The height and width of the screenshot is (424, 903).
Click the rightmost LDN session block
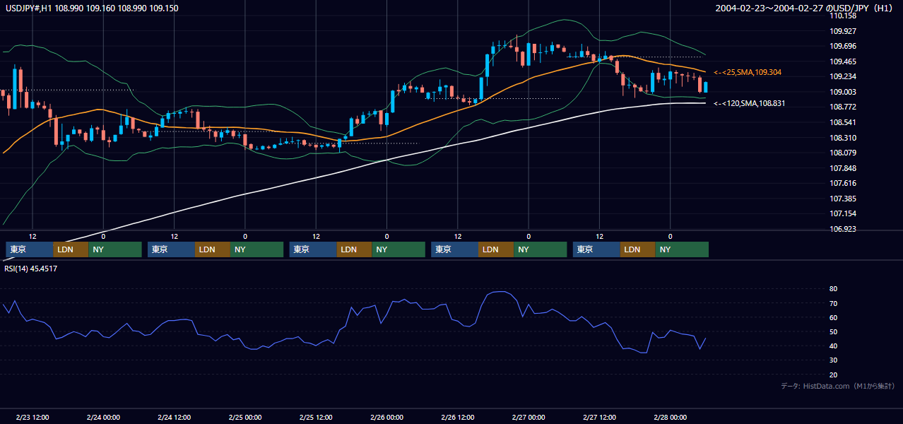pyautogui.click(x=638, y=249)
